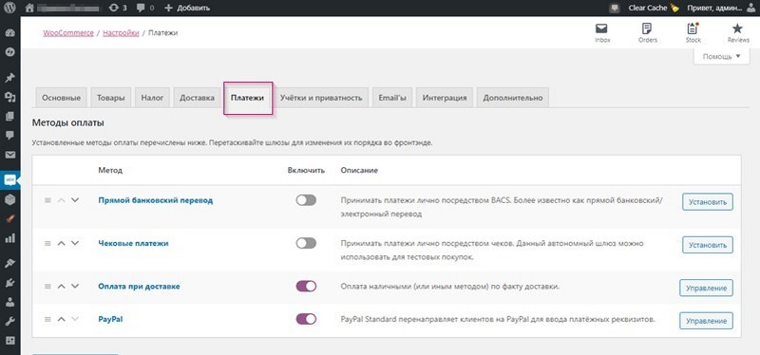Screen dimensions: 760x355
Task: Disable the Оплата при доставке toggle
Action: [x=306, y=287]
